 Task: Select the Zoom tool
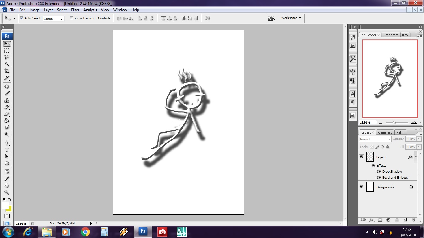[7, 192]
